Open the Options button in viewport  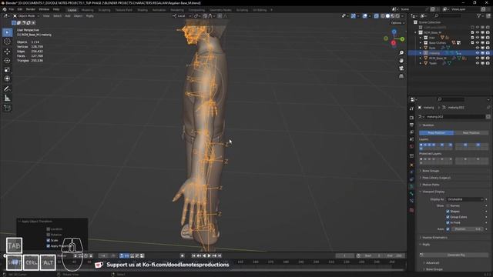(397, 23)
